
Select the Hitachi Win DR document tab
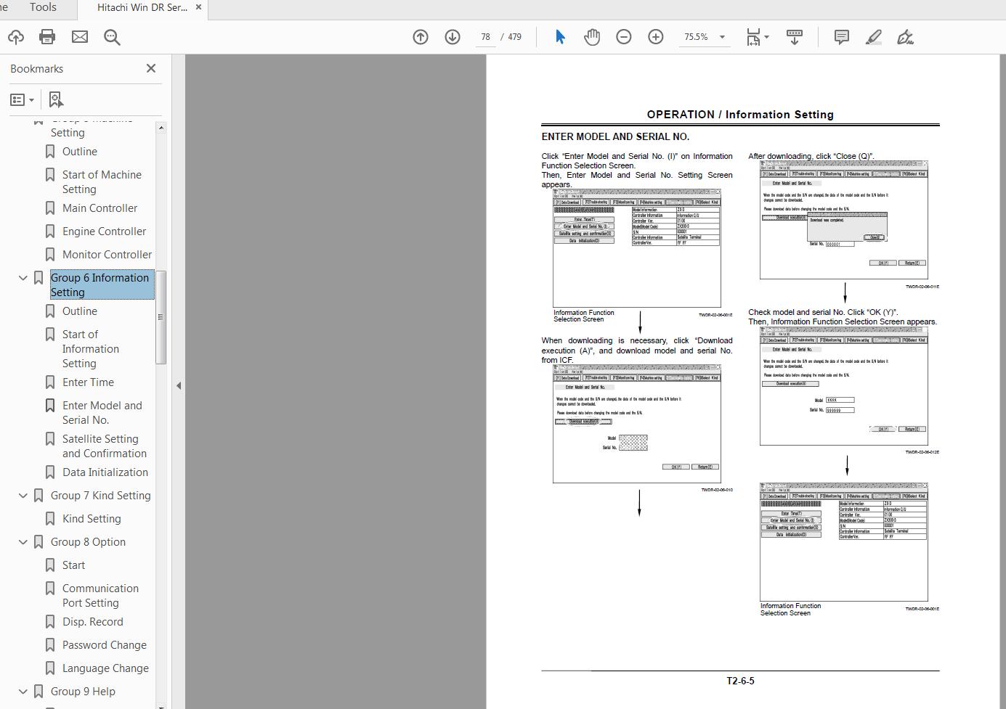[138, 8]
